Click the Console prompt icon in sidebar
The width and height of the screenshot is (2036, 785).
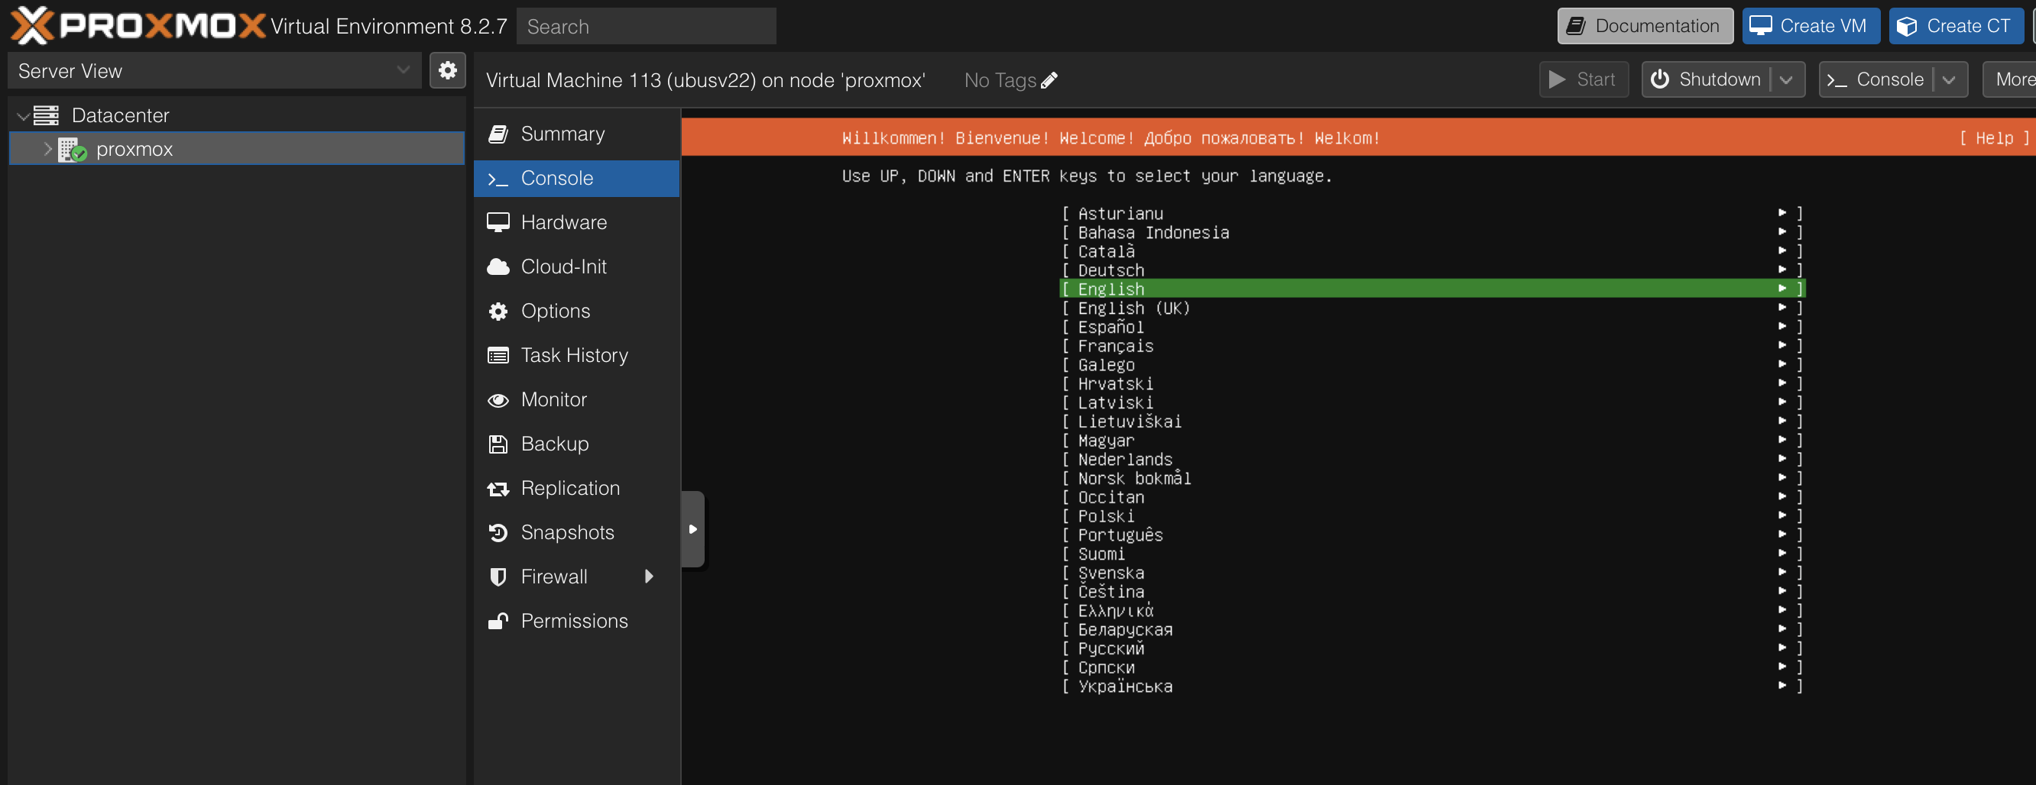tap(498, 179)
